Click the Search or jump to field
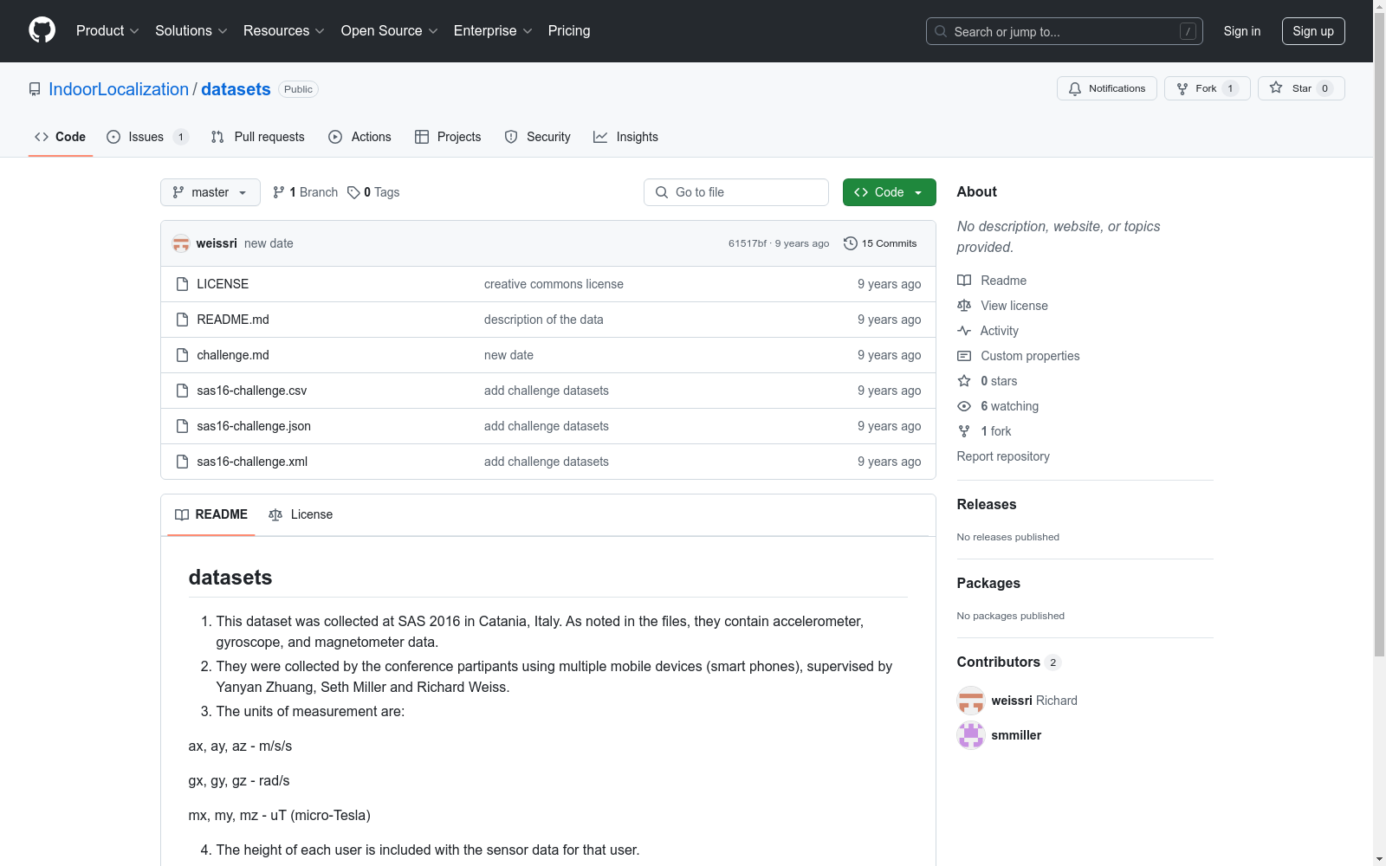This screenshot has width=1386, height=866. tap(1065, 31)
